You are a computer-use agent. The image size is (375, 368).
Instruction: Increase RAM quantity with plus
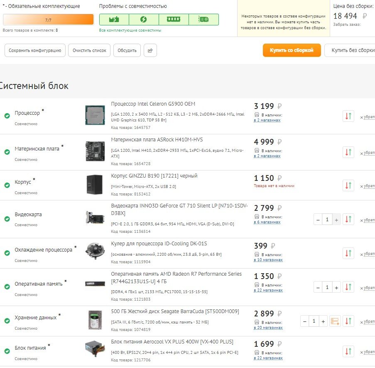point(336,288)
